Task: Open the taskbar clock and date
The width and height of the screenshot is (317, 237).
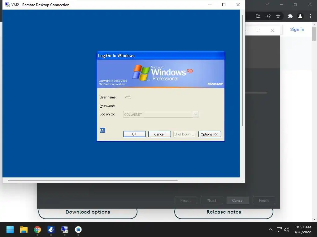Action: pos(302,230)
